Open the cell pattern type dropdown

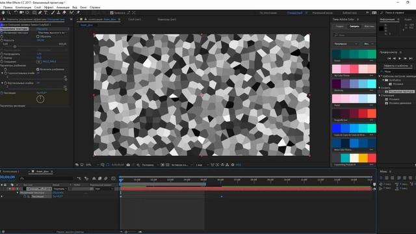[53, 32]
